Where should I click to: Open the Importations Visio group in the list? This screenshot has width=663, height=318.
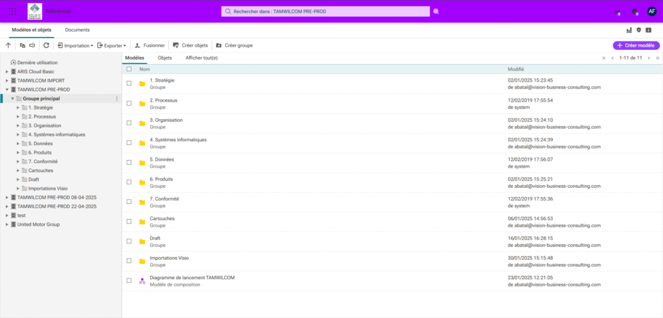point(170,258)
